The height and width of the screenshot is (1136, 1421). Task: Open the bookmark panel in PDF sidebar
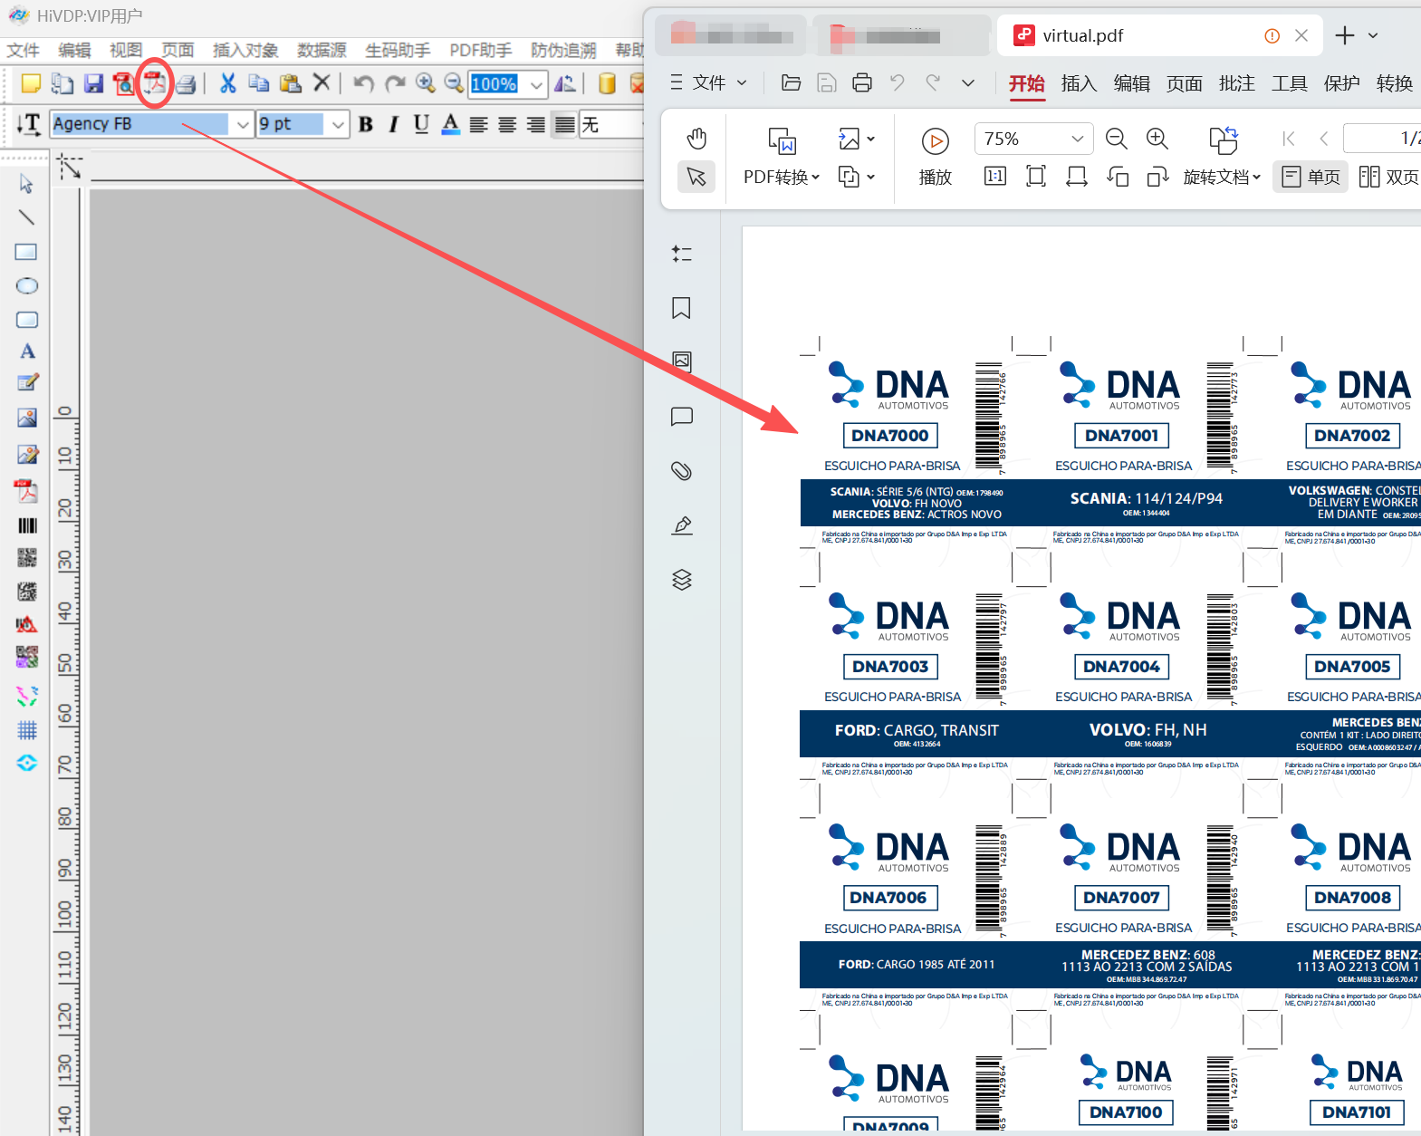(681, 308)
